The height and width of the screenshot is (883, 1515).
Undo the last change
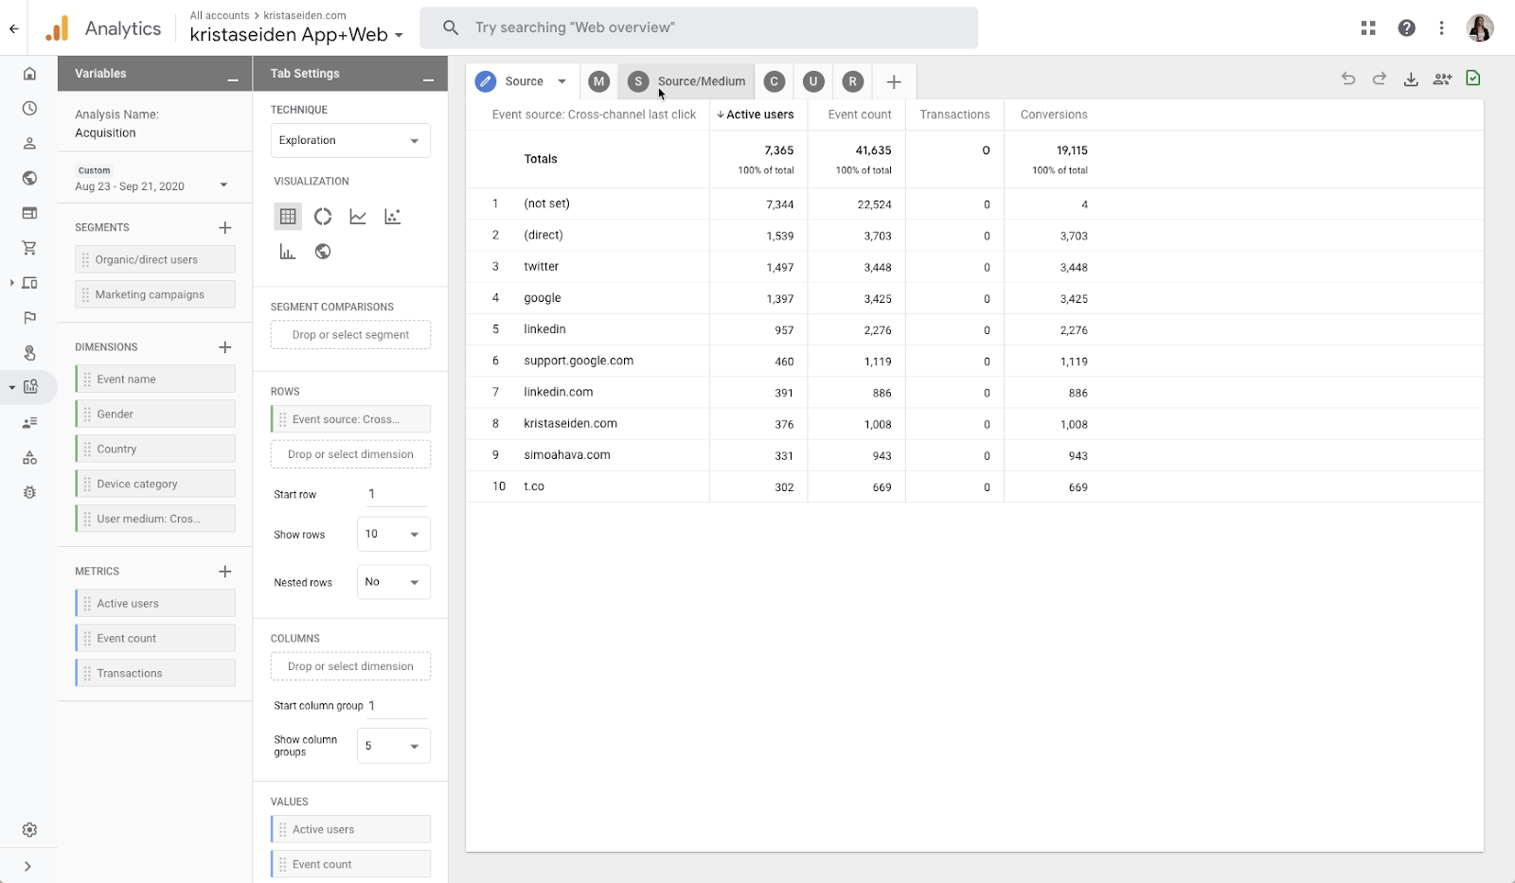coord(1348,79)
